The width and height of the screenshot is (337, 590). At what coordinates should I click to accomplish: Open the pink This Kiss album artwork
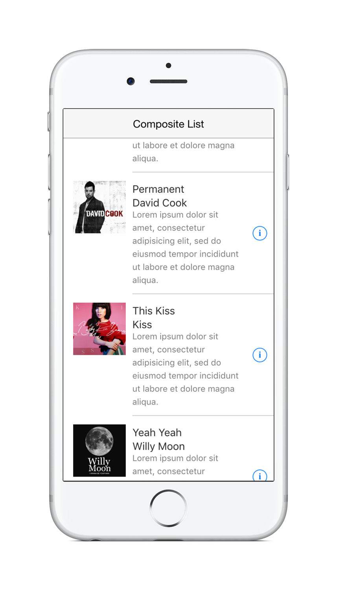[99, 329]
